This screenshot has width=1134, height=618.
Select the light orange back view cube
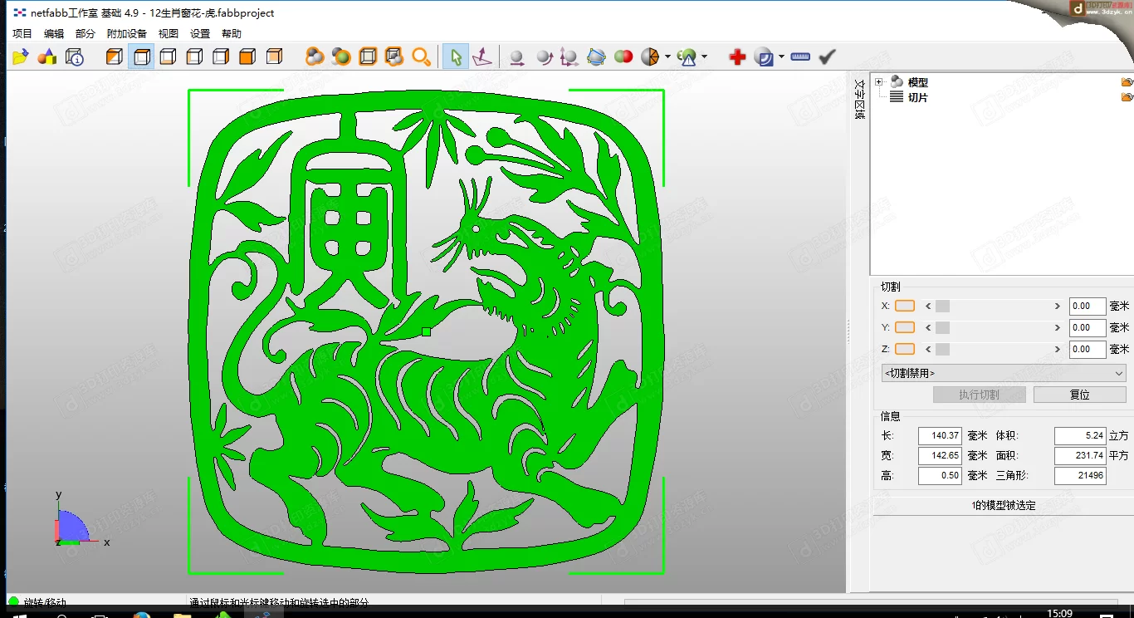click(274, 56)
